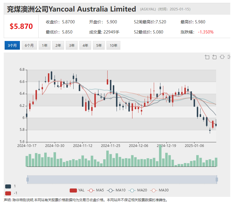Select the 3个月 time range tab

tap(12, 45)
